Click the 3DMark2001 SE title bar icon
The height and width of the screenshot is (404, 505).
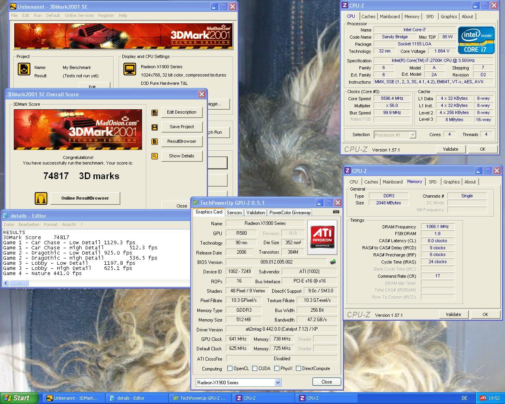13,6
